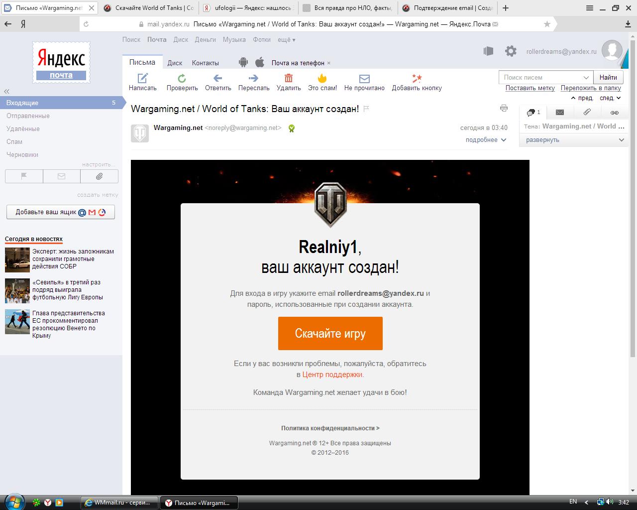Click the Wargaming sender avatar

[x=139, y=133]
